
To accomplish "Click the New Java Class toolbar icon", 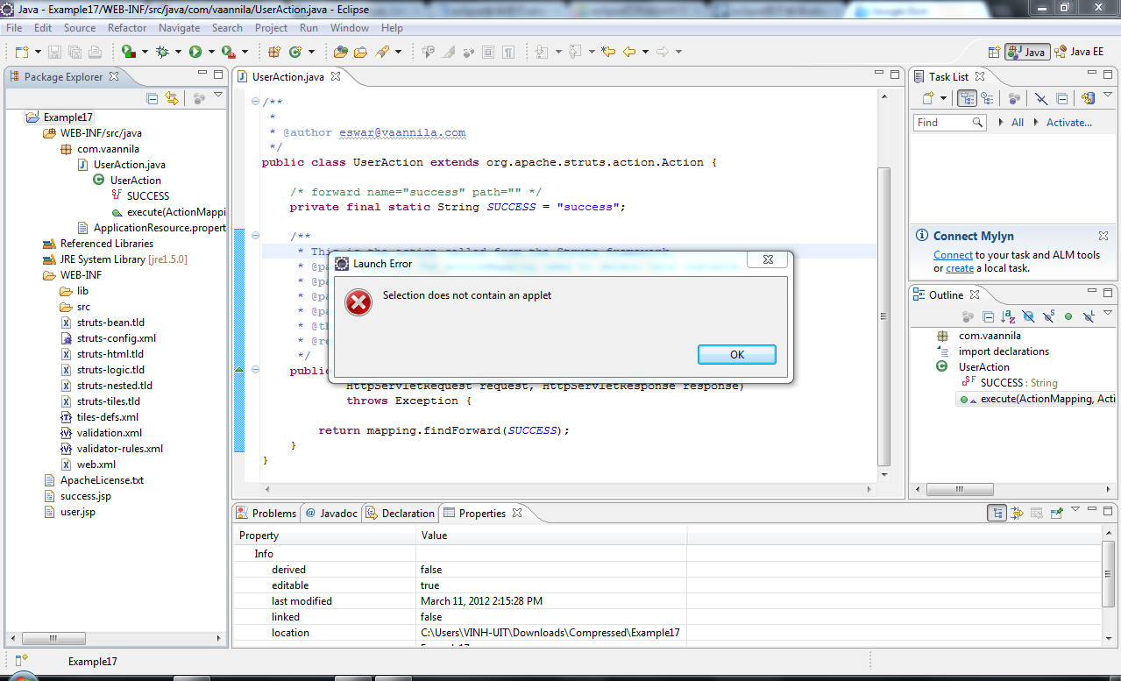I will pyautogui.click(x=296, y=53).
